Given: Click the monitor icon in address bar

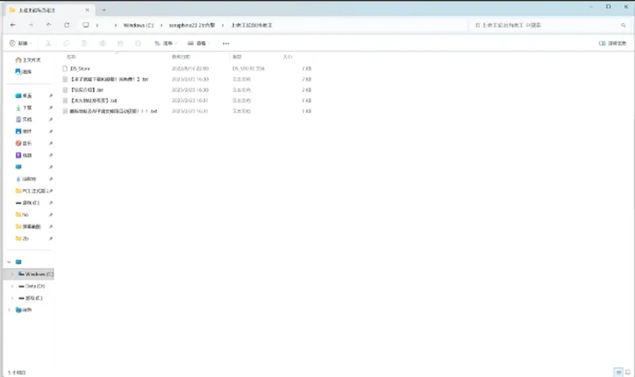Looking at the screenshot, I should pyautogui.click(x=86, y=25).
